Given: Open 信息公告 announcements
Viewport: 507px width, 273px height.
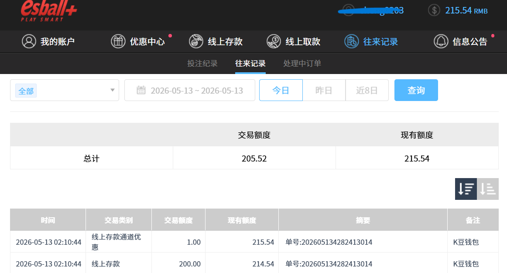Looking at the screenshot, I should tap(461, 42).
